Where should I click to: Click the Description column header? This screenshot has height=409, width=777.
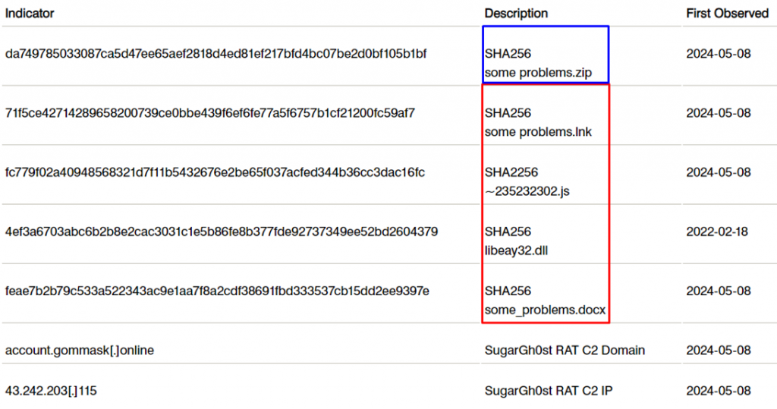click(516, 14)
